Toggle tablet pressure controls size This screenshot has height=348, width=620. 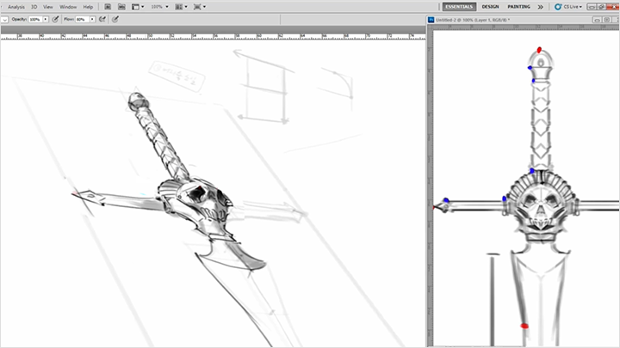pyautogui.click(x=115, y=19)
